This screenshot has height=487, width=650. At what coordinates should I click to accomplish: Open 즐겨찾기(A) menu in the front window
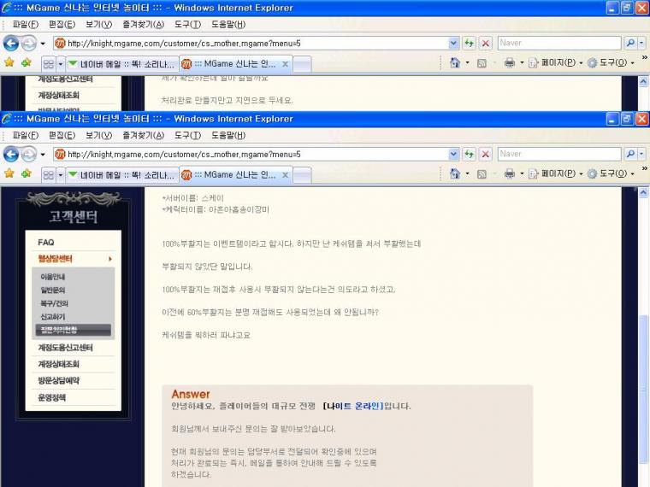click(144, 135)
